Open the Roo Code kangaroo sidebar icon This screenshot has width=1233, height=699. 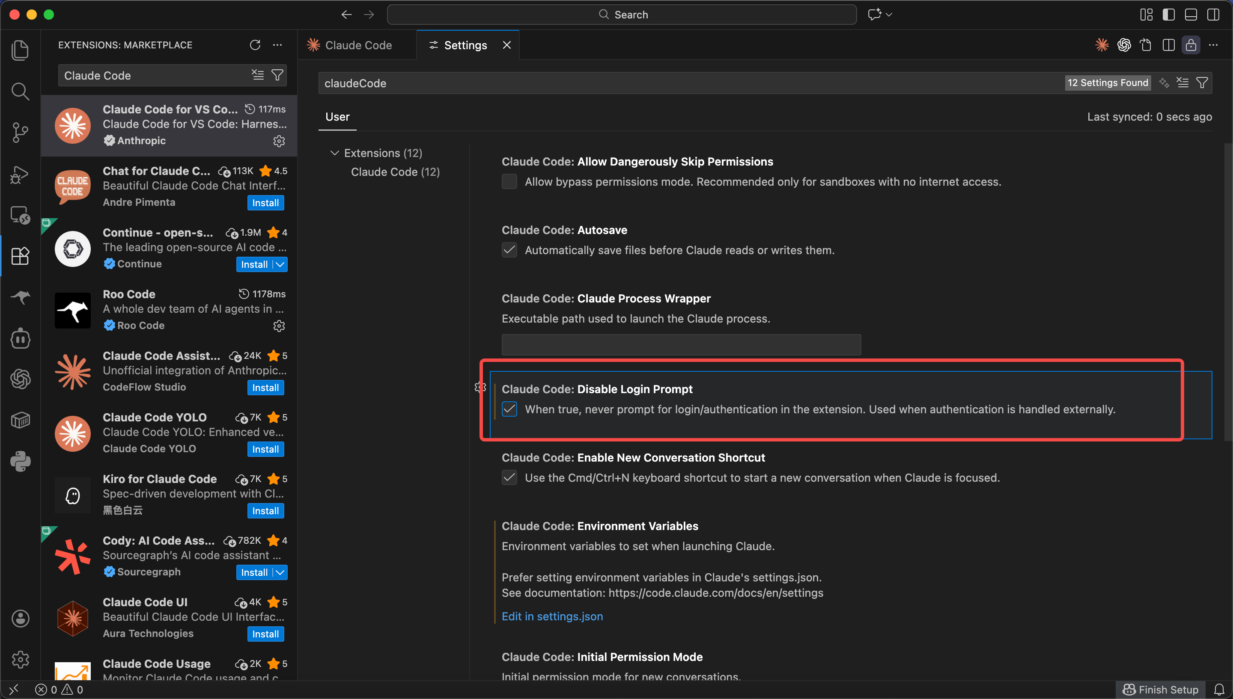pos(20,297)
